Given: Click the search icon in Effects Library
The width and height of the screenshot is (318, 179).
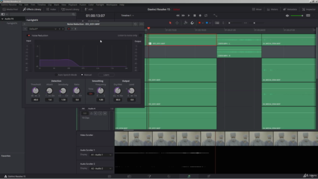Looking at the screenshot, I should 74,14.
